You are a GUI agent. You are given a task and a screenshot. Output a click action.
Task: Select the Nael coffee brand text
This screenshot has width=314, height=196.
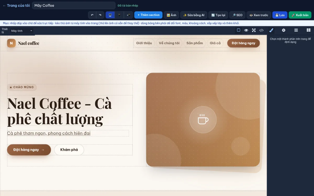pos(29,43)
